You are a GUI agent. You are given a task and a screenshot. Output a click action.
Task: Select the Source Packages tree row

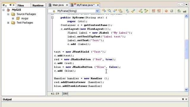coord(26,14)
